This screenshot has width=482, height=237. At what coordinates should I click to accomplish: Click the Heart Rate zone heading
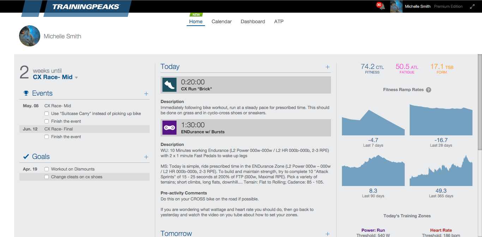pyautogui.click(x=441, y=230)
